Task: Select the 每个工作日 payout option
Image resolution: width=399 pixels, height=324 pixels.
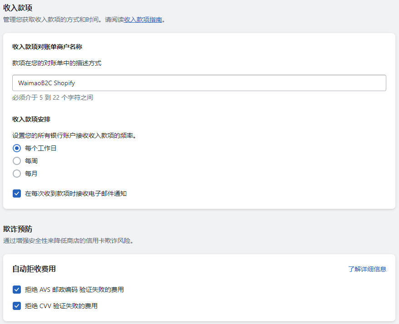Action: pos(17,148)
